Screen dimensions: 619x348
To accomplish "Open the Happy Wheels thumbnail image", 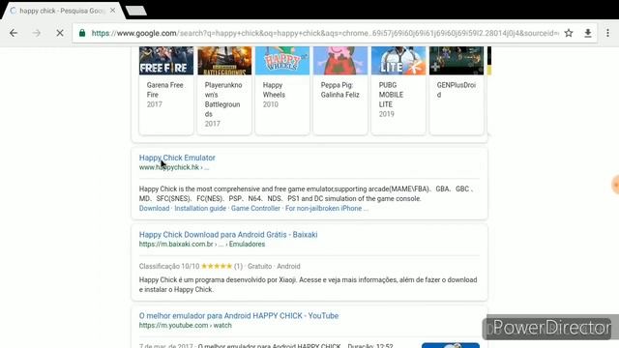I will coord(282,61).
